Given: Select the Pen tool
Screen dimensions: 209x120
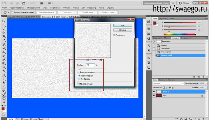Looking at the screenshot, I should 4,75.
